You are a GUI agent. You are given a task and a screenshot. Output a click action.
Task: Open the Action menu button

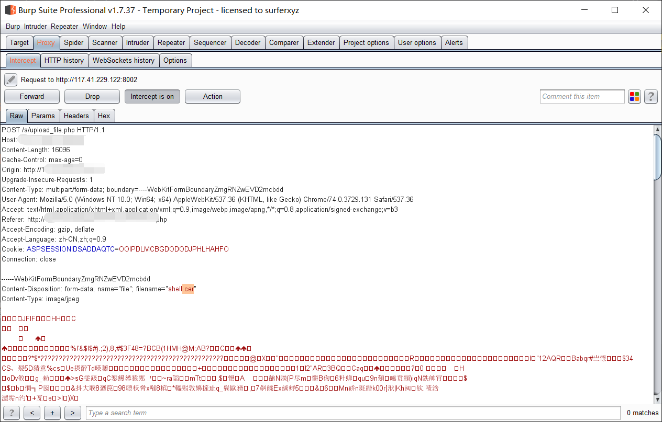(x=213, y=96)
